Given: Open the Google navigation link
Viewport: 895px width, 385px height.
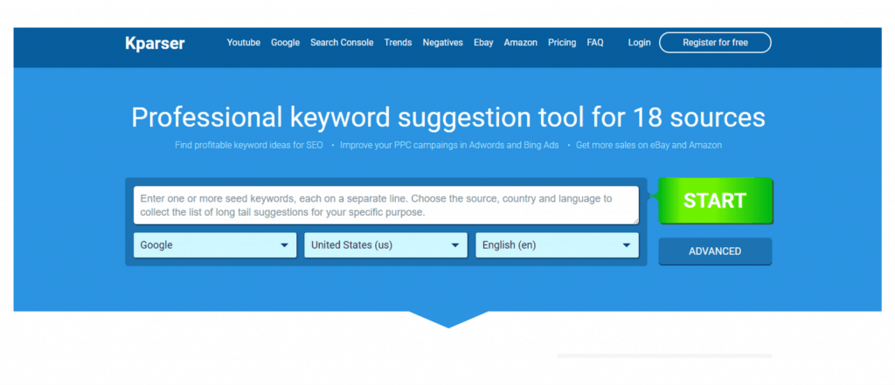Looking at the screenshot, I should [285, 43].
